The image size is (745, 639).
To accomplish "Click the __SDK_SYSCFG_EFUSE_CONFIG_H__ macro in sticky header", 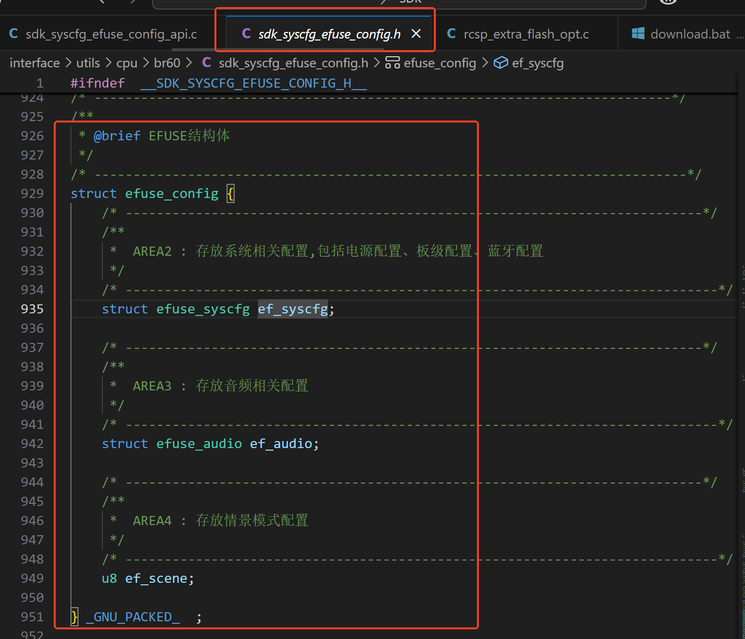I will tap(253, 83).
